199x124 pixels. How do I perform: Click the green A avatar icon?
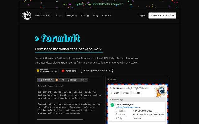112,105
